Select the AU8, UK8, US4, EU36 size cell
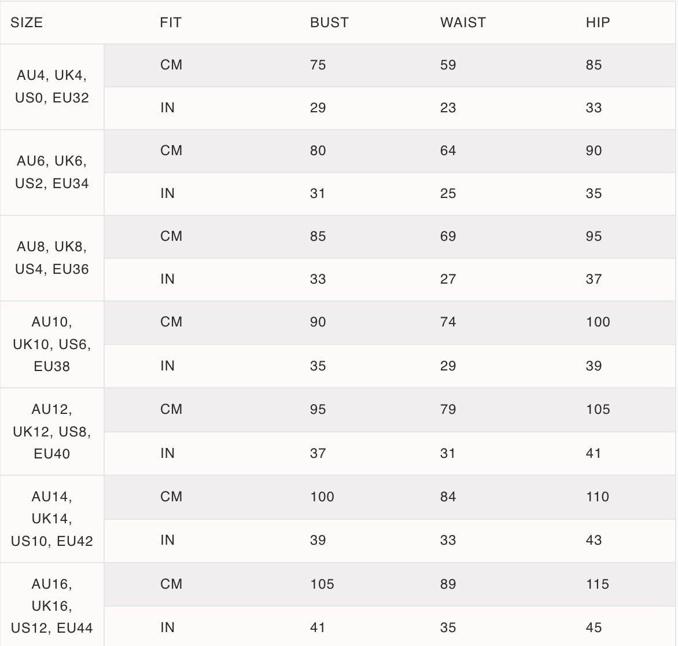 tap(52, 258)
